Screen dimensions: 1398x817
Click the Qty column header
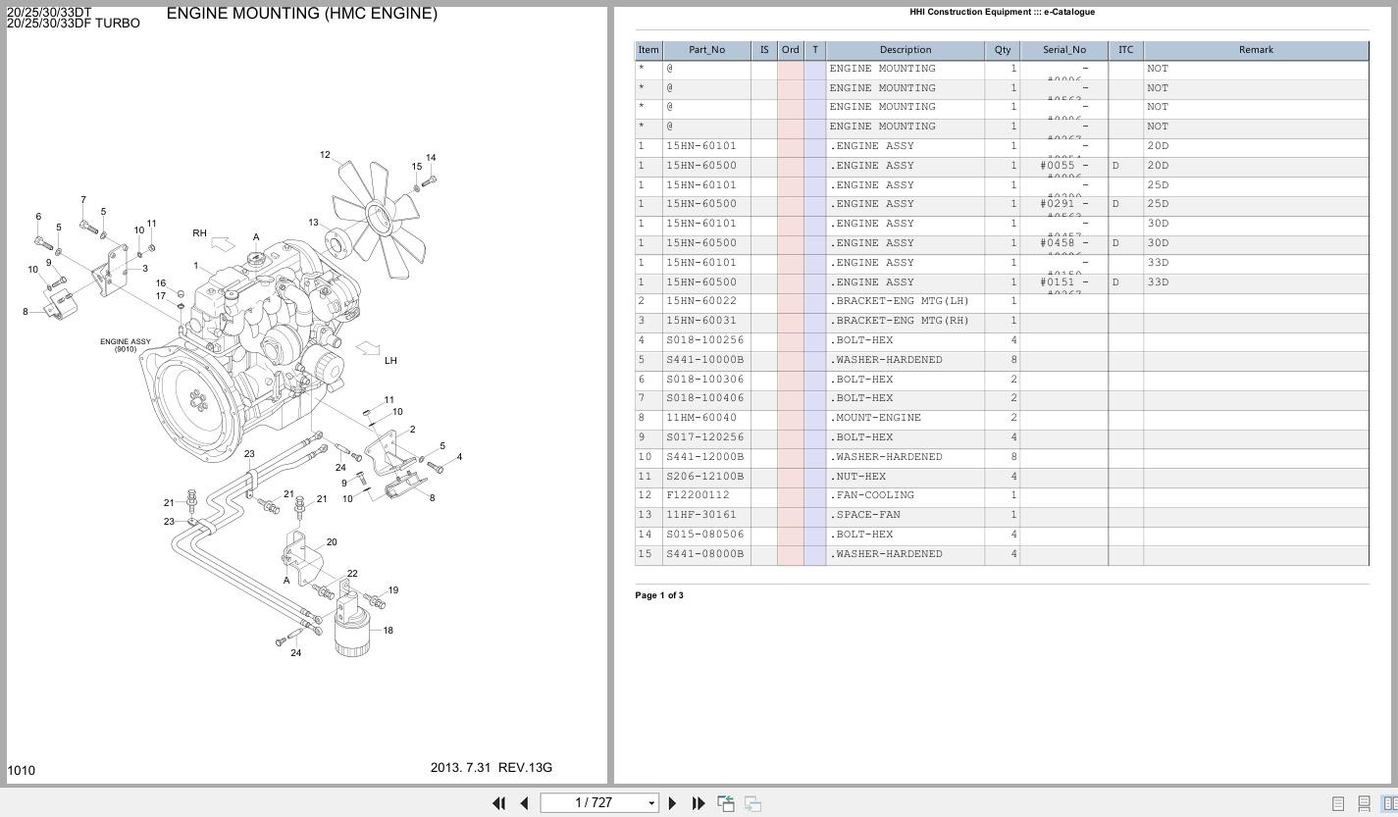pos(1002,50)
